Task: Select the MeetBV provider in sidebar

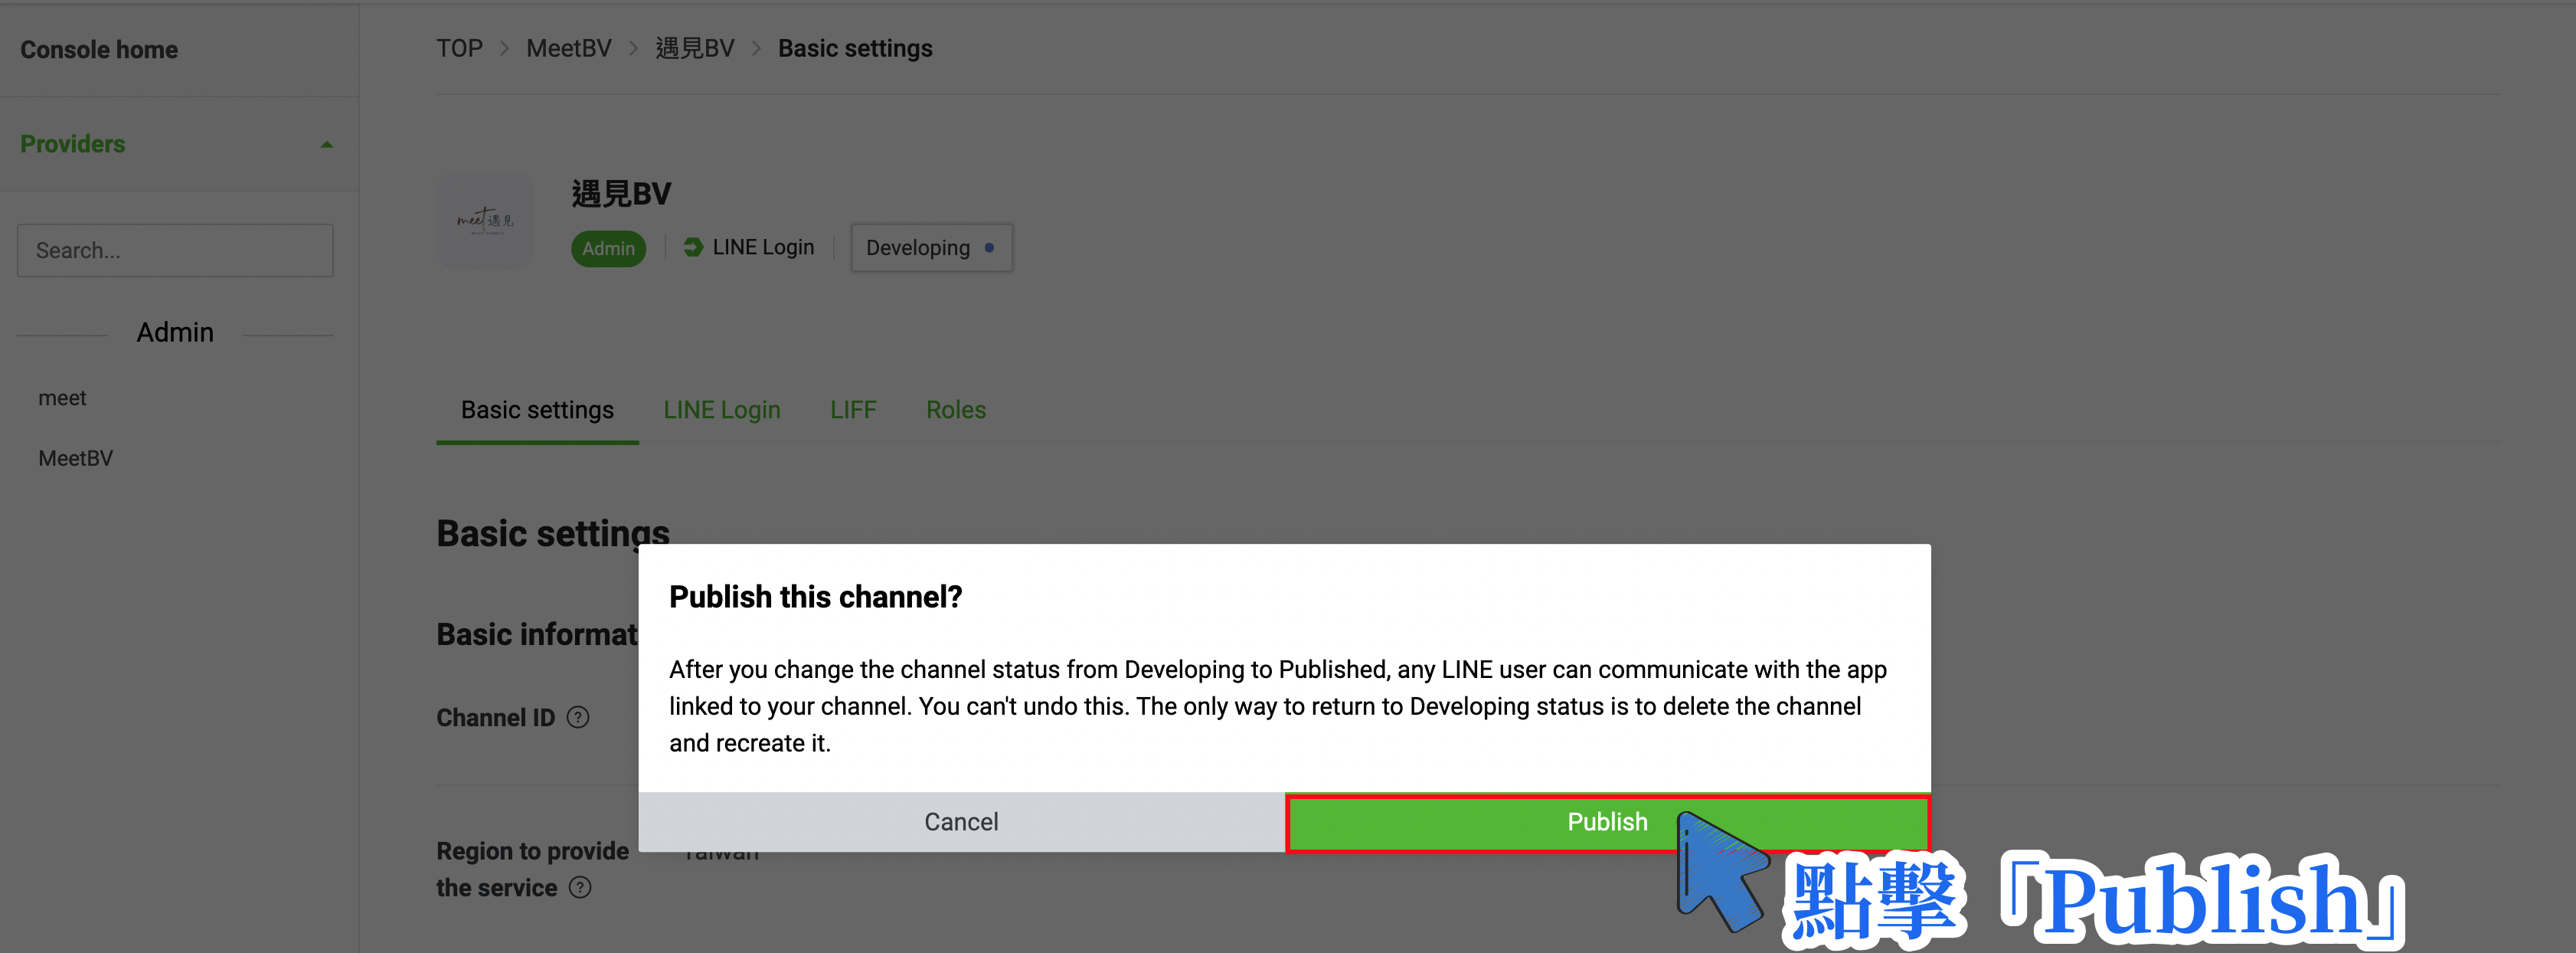Action: click(76, 458)
